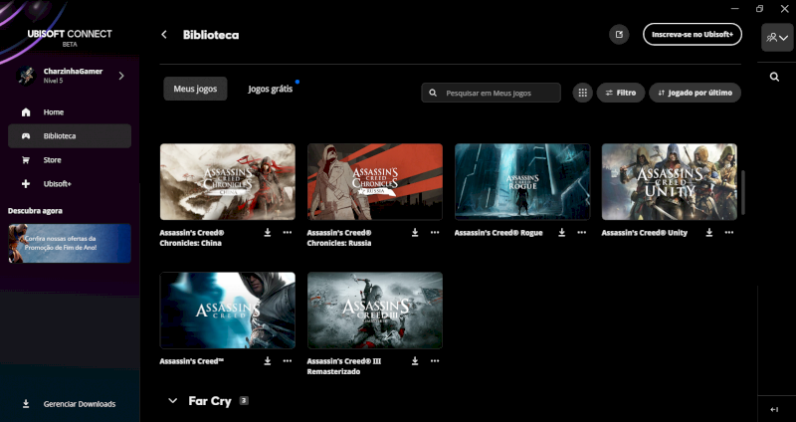Click the back arrow beside Biblioteca
This screenshot has width=796, height=422.
pyautogui.click(x=164, y=35)
